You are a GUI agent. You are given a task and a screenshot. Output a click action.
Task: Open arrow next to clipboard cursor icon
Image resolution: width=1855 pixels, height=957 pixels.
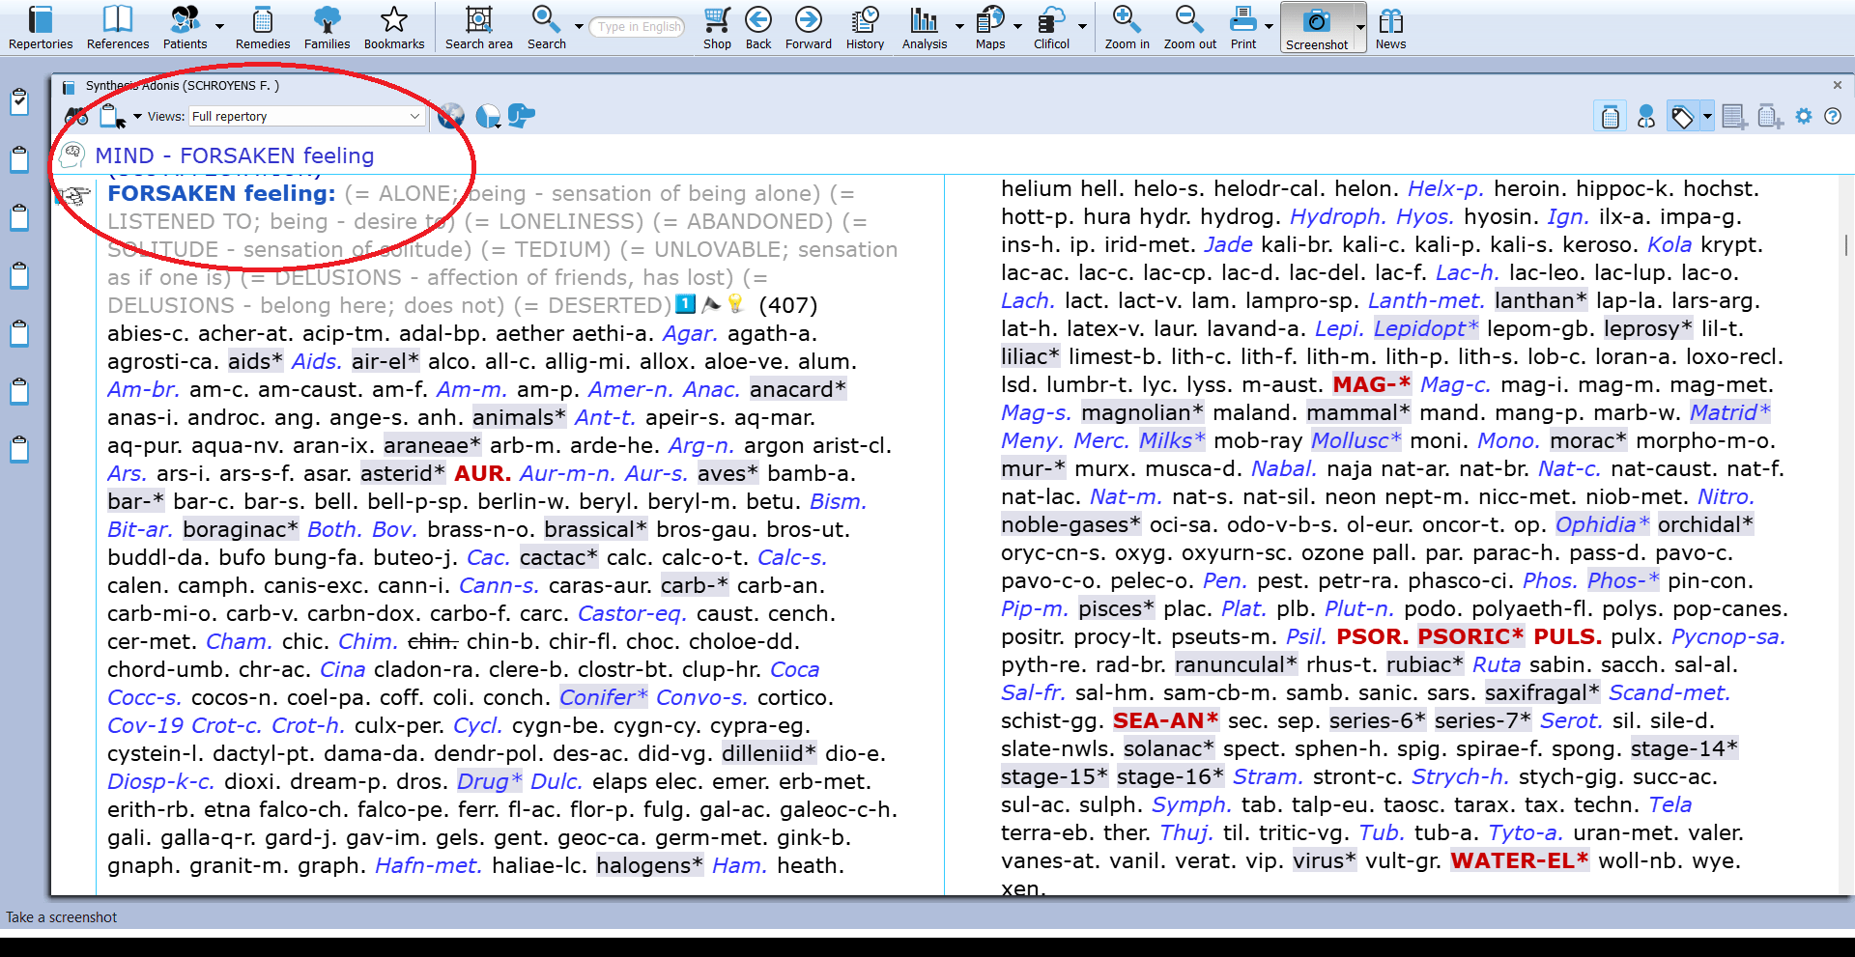coord(137,117)
